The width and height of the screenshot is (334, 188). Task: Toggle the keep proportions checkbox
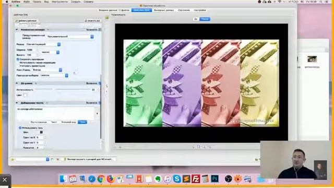[18, 59]
